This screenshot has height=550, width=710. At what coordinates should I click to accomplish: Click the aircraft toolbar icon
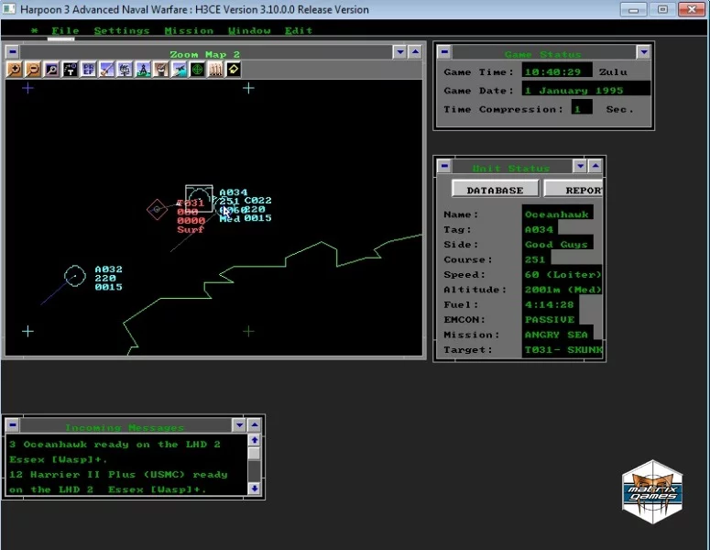180,70
